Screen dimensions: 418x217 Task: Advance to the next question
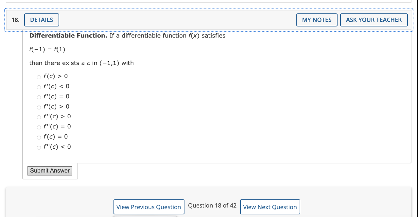(x=270, y=207)
